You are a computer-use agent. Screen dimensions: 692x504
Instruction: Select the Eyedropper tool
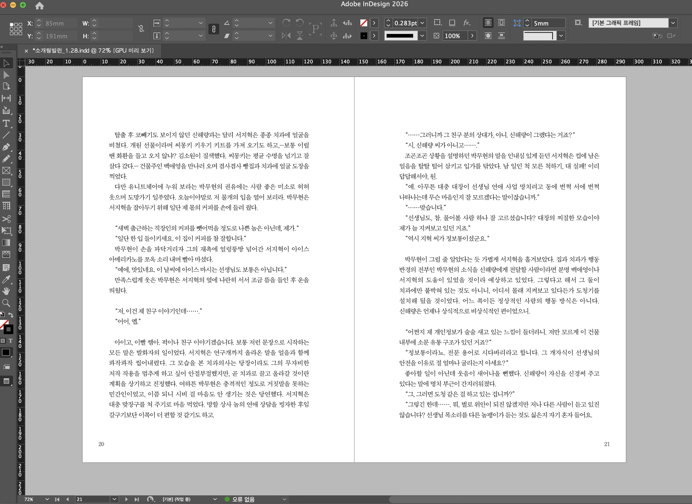(x=6, y=279)
